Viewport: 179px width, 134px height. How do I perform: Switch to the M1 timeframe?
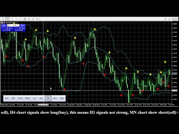7,98
